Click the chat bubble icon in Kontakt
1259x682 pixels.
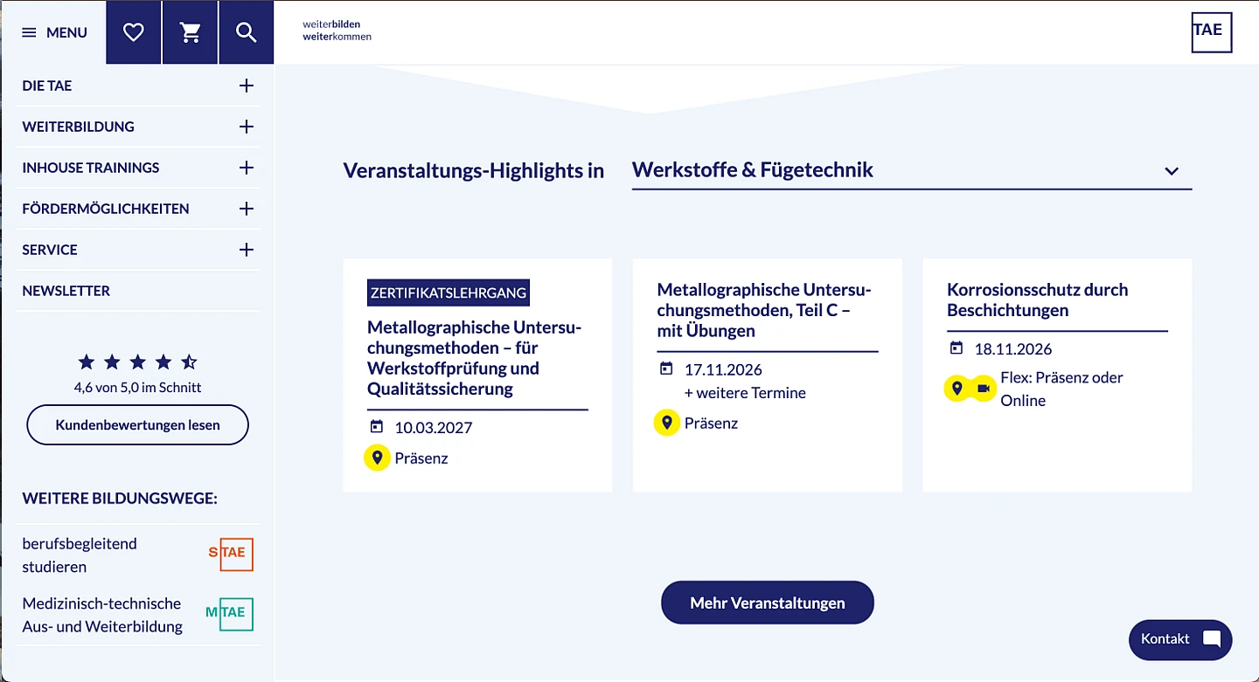click(x=1212, y=639)
